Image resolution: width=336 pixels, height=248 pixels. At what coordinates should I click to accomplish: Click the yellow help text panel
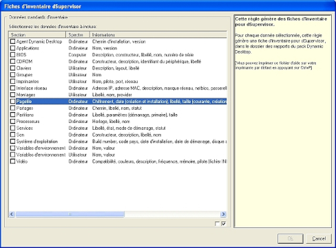(283, 121)
